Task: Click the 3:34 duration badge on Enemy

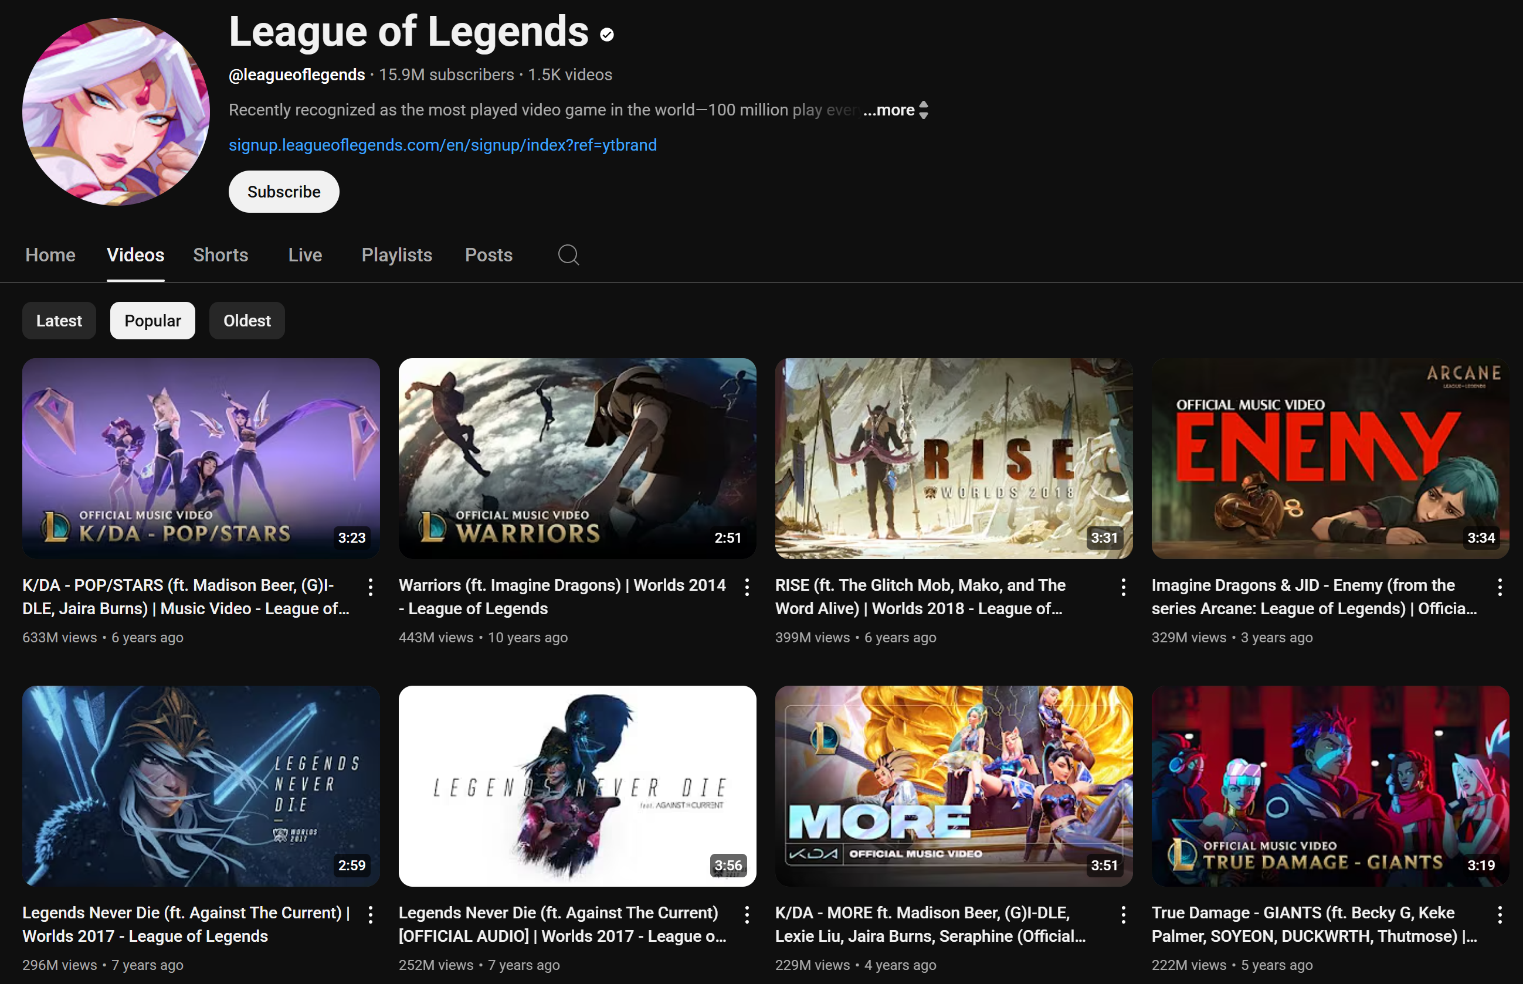Action: tap(1481, 538)
